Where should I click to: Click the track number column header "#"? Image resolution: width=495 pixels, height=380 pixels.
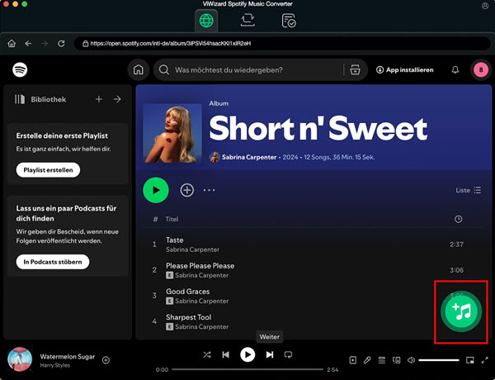coord(155,219)
